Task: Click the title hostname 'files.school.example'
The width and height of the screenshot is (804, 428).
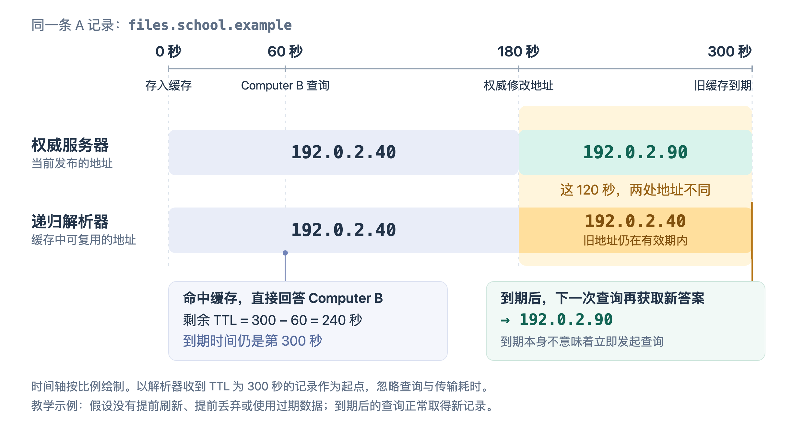Action: tap(210, 25)
